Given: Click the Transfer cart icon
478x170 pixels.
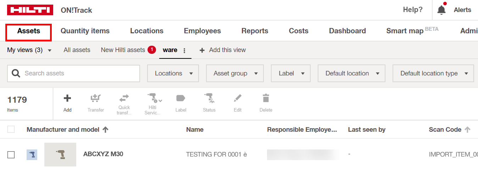Looking at the screenshot, I should pyautogui.click(x=96, y=98).
